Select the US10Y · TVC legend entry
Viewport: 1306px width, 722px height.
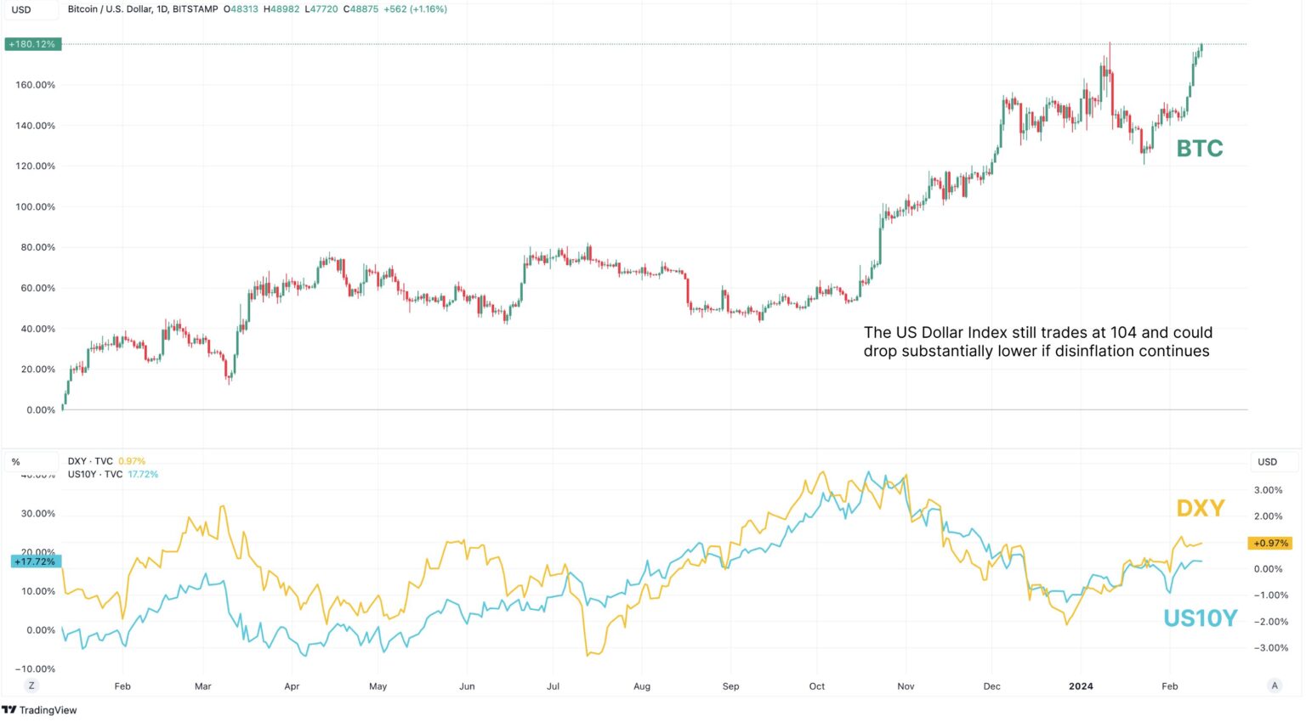coord(95,474)
